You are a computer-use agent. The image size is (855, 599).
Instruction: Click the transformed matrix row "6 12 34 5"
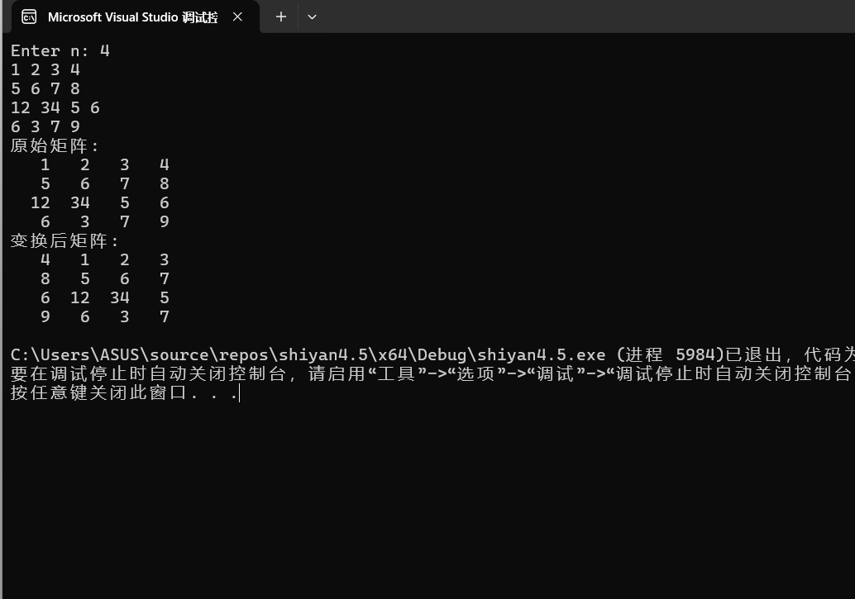(105, 297)
